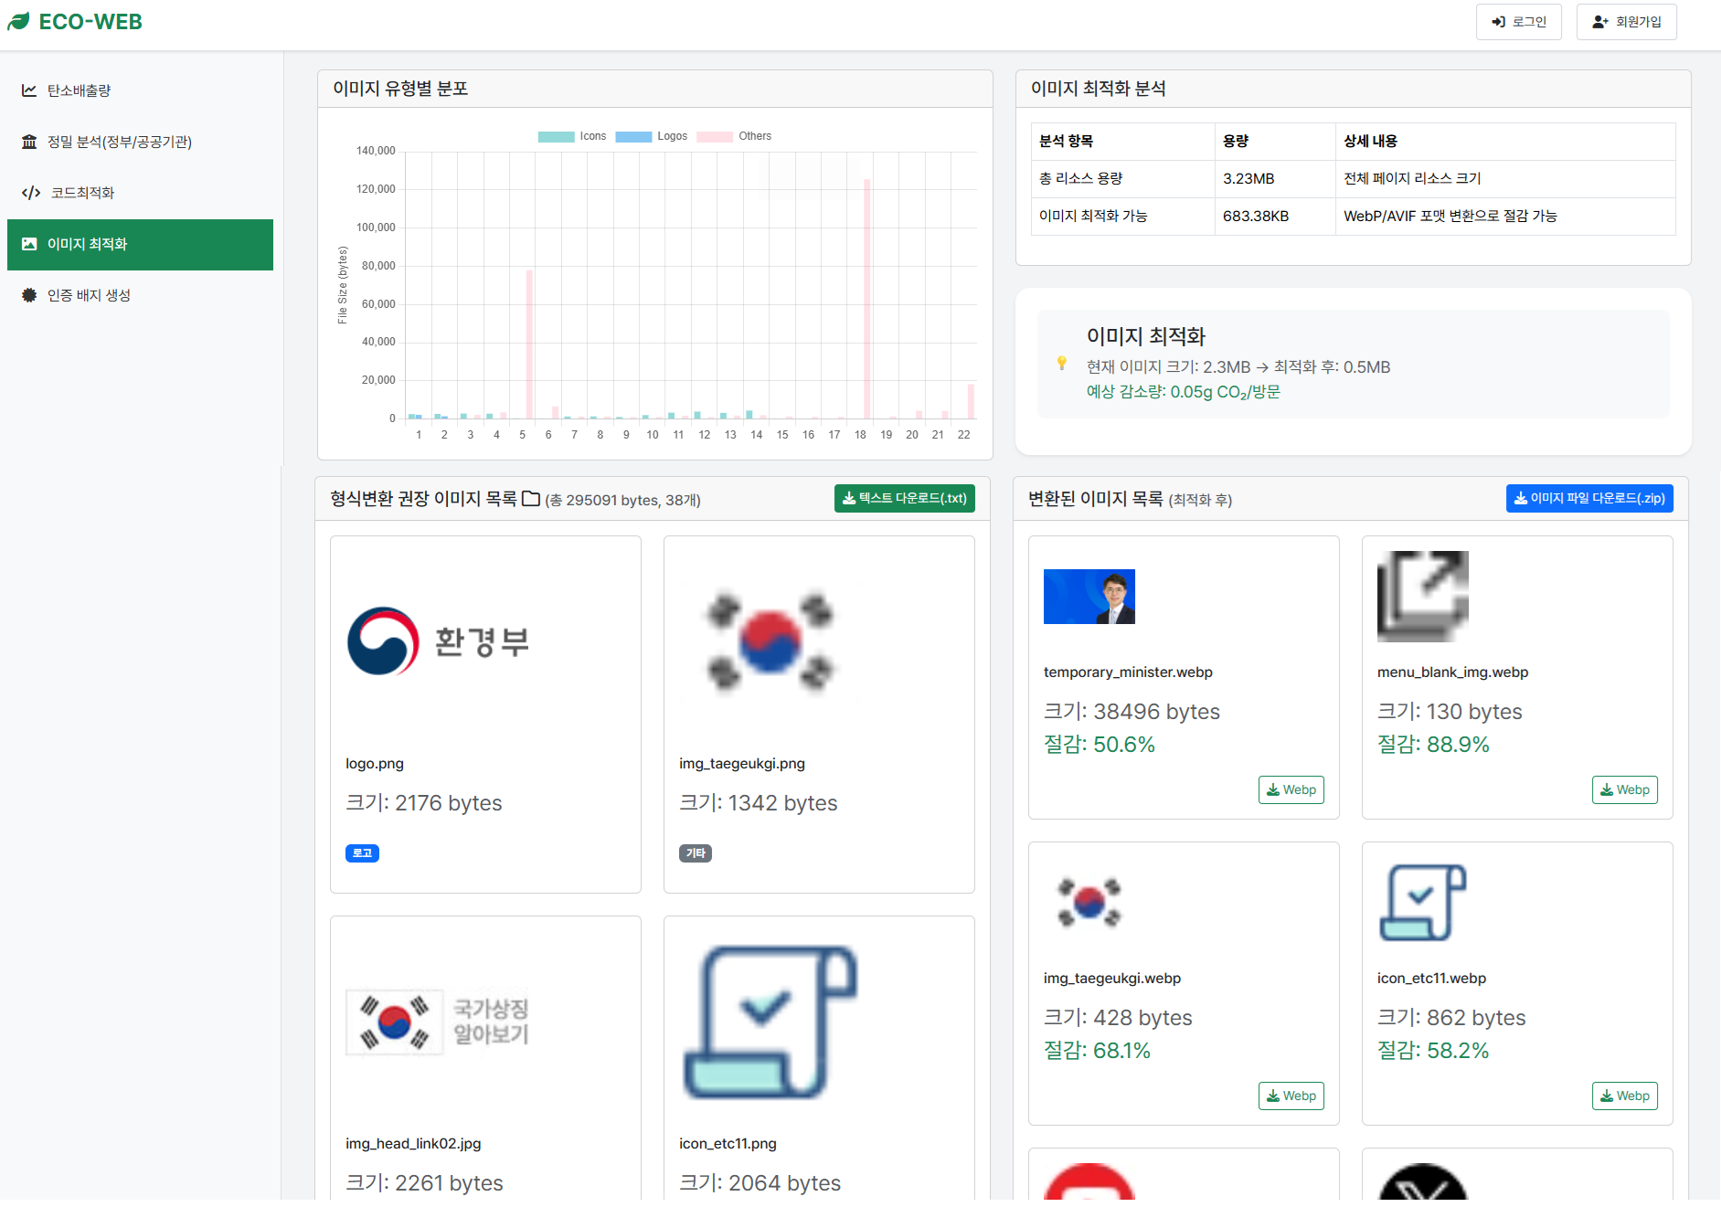Click the 로그인 button
The height and width of the screenshot is (1207, 1721).
coord(1518,21)
